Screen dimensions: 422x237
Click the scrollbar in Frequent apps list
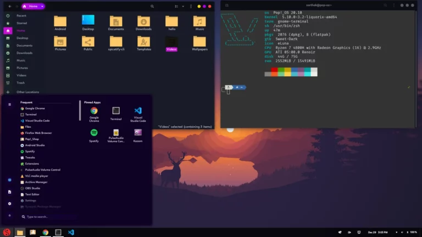coord(80,110)
